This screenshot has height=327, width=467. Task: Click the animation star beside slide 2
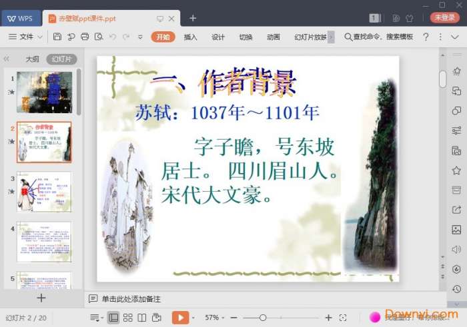[x=11, y=141]
